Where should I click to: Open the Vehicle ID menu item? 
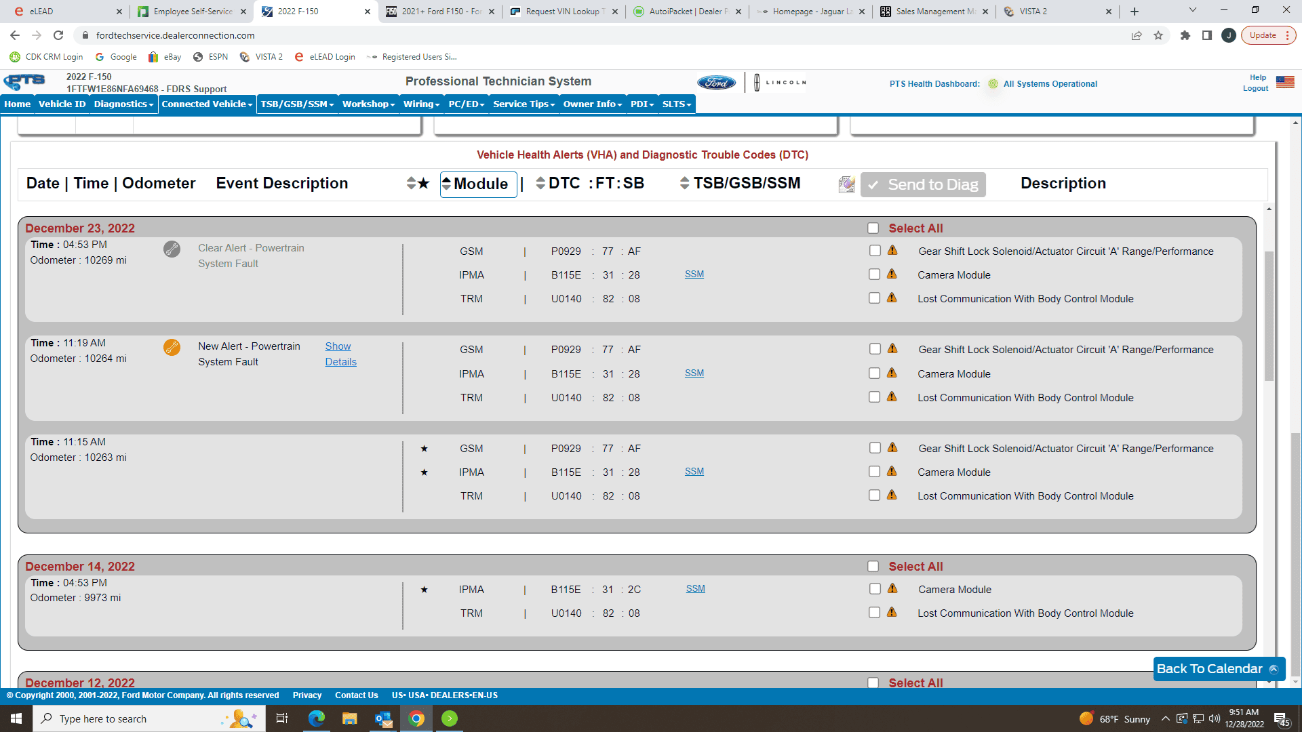tap(62, 104)
